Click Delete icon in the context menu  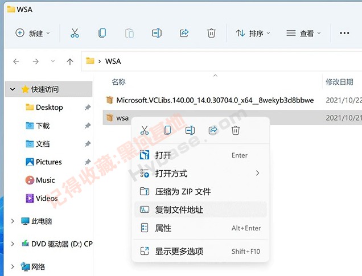236,130
